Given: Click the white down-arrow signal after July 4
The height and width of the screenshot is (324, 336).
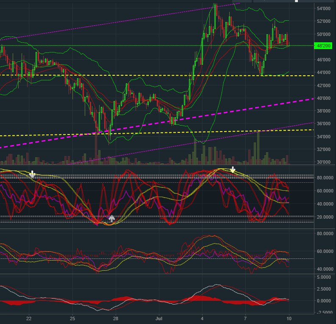Looking at the screenshot, I should (233, 170).
